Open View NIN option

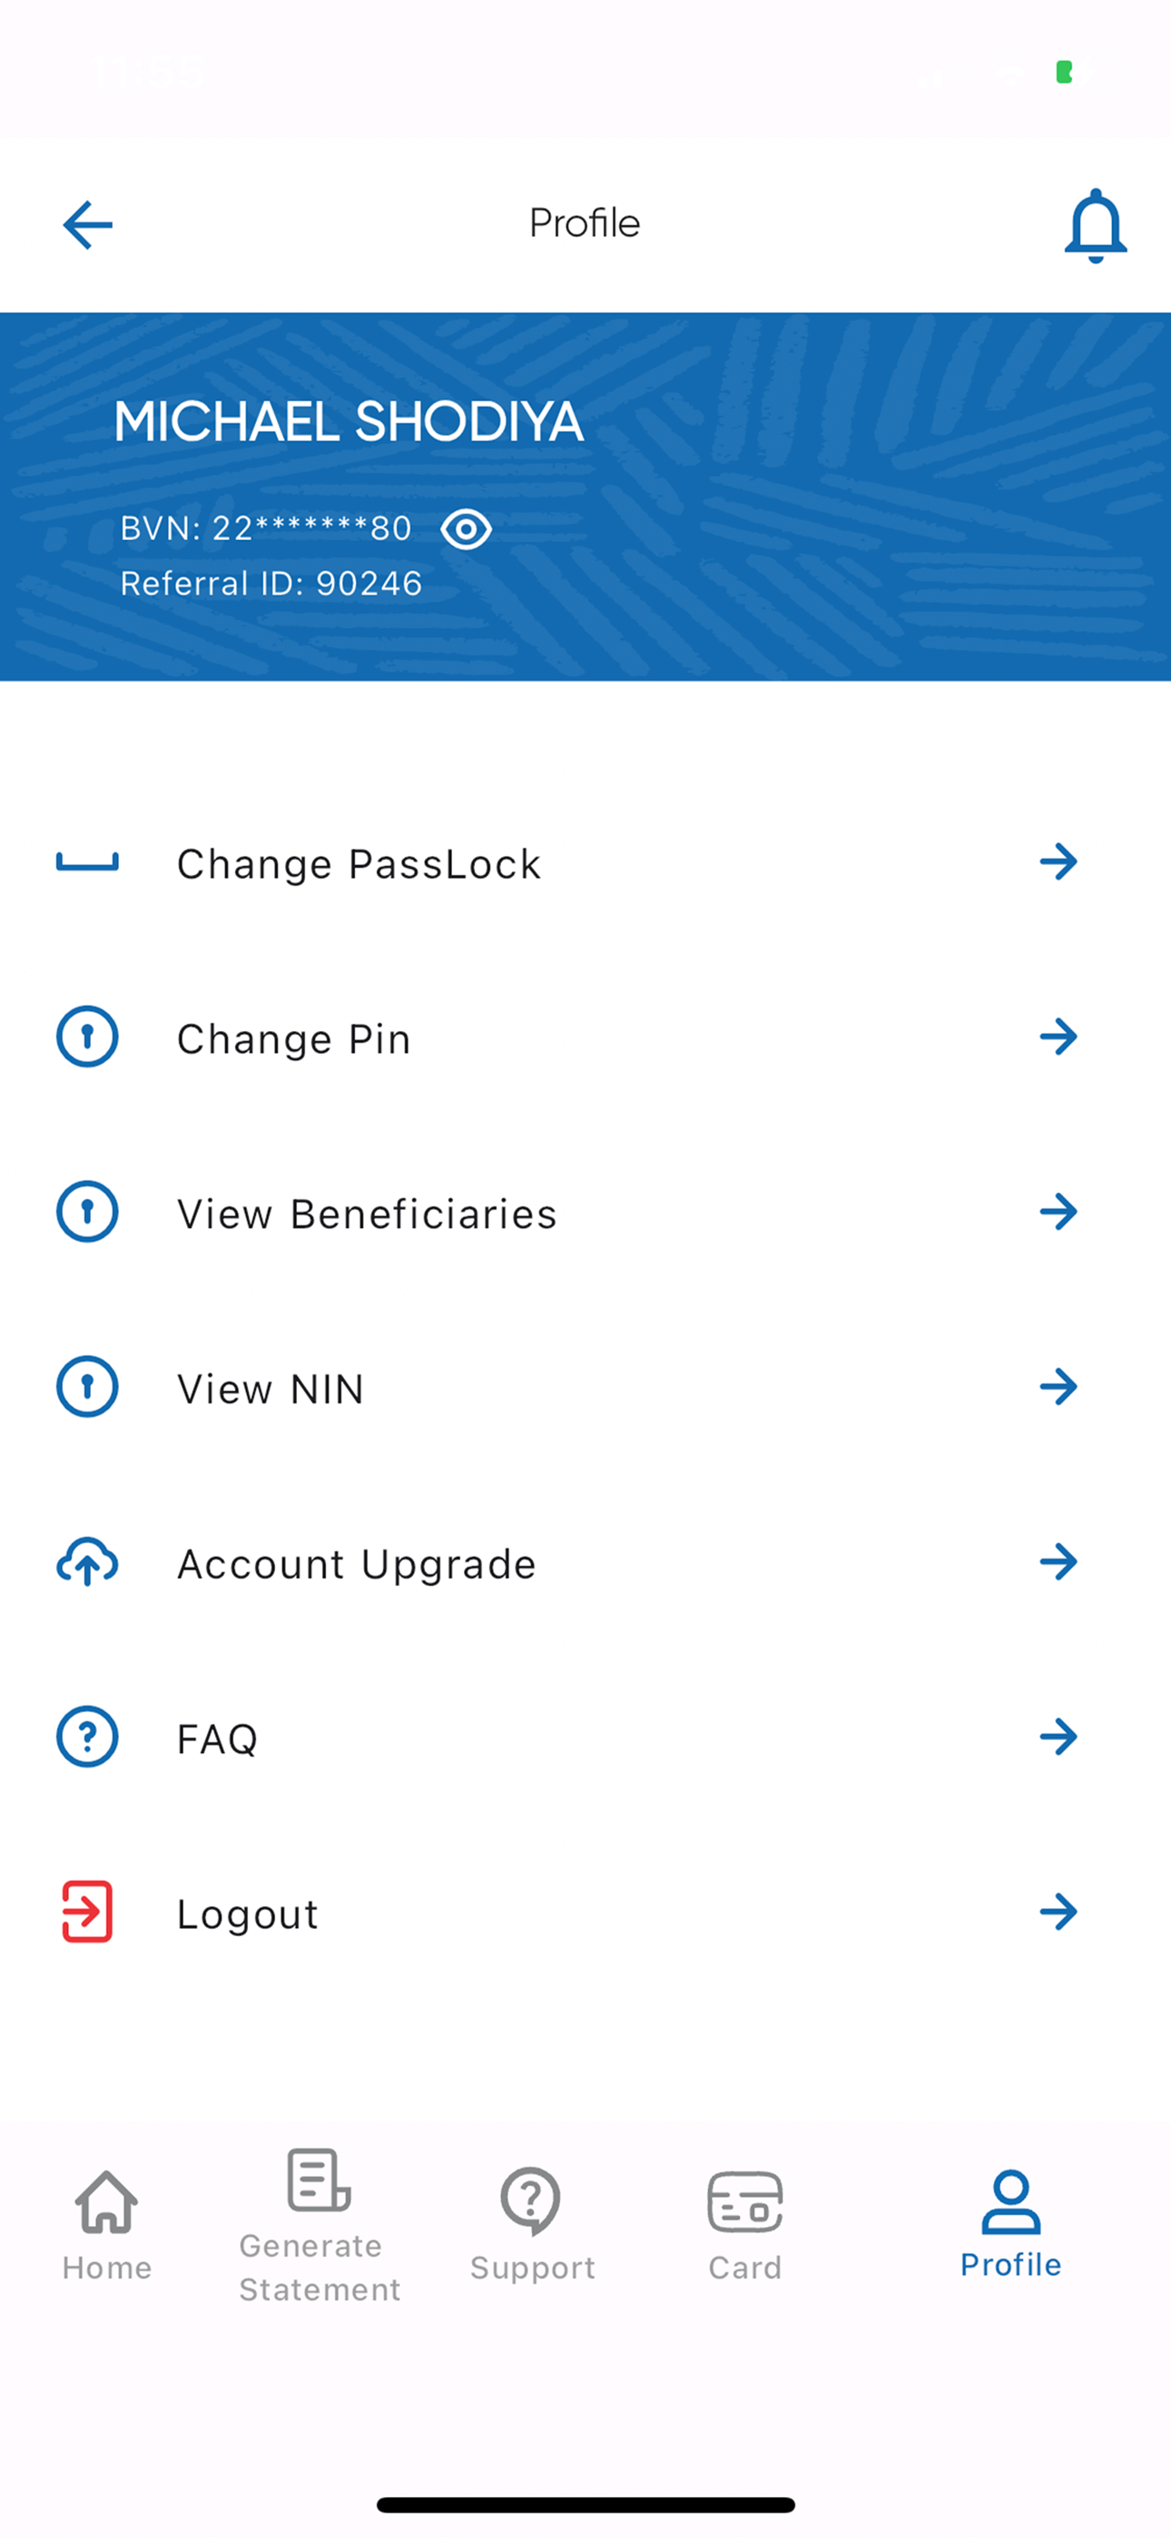(585, 1387)
